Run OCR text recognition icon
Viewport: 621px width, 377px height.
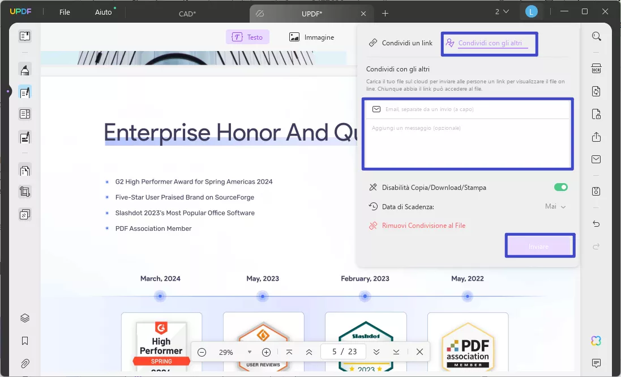point(597,69)
